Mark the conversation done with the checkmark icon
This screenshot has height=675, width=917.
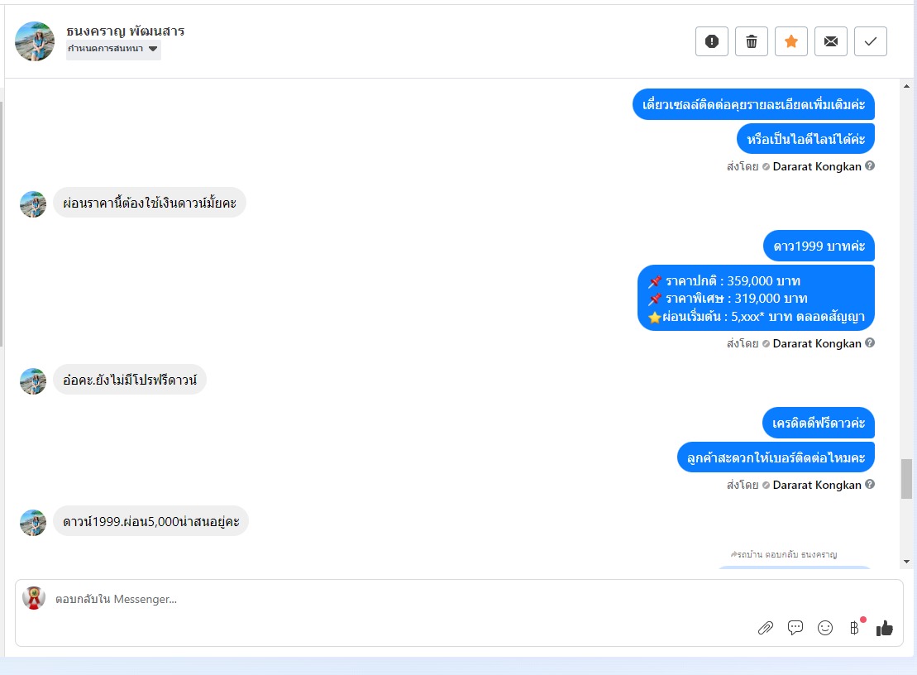point(871,41)
